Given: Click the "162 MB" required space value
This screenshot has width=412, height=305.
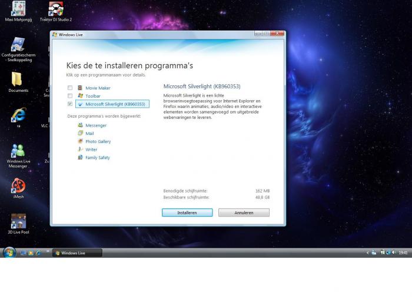Looking at the screenshot, I should 263,191.
